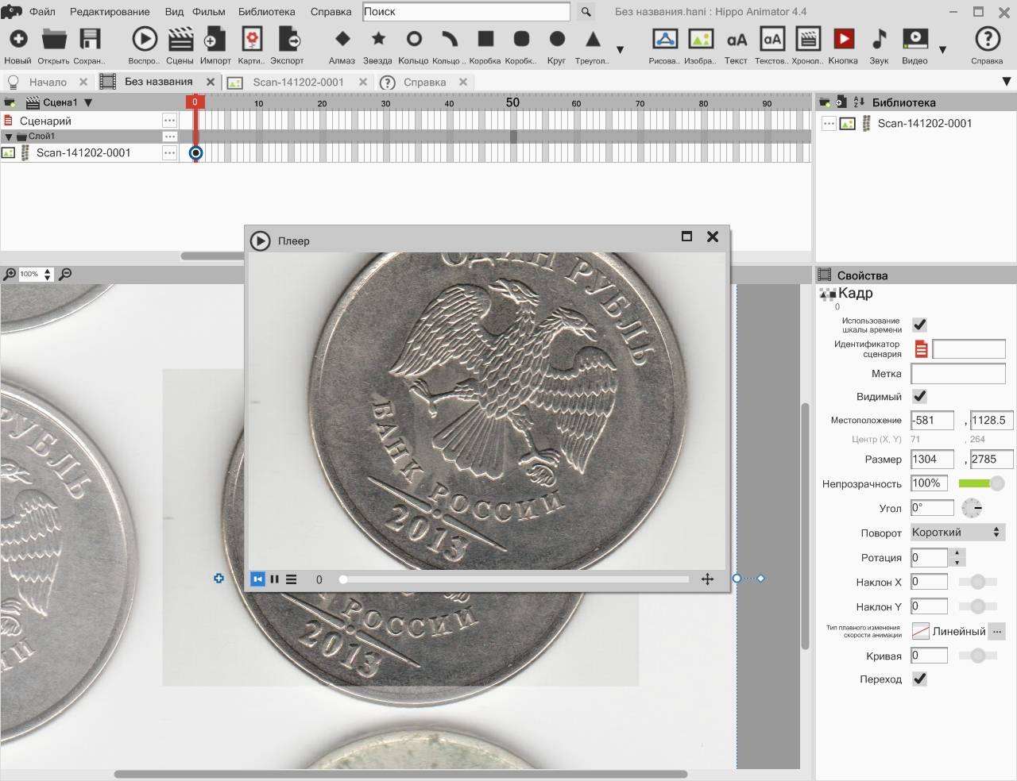Open the Библиотека menu

pos(266,12)
